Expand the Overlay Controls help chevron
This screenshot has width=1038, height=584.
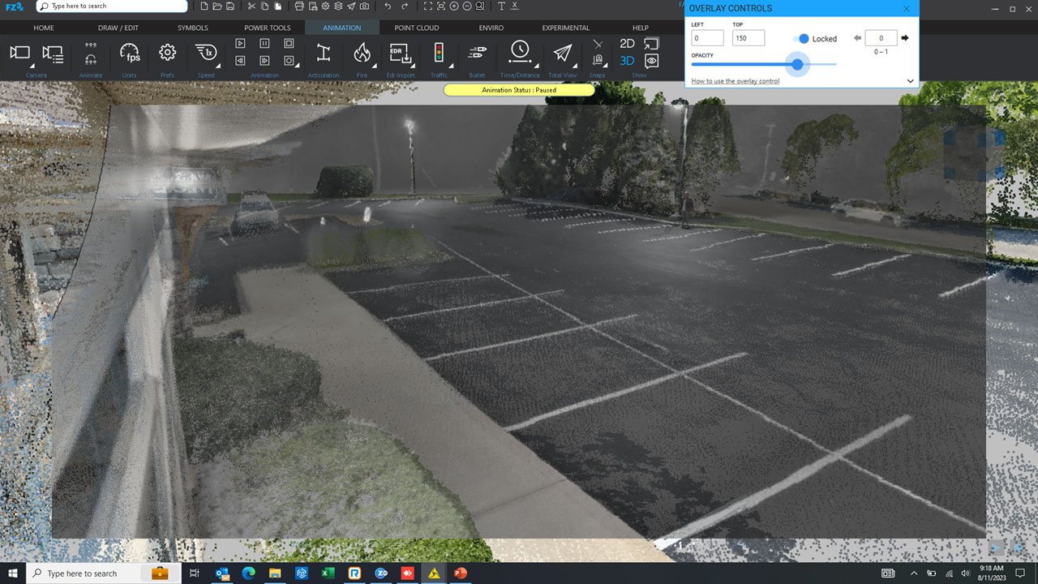910,81
